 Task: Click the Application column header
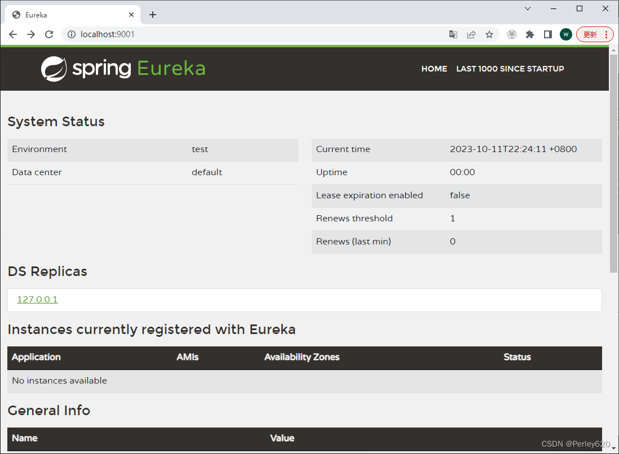pos(36,357)
